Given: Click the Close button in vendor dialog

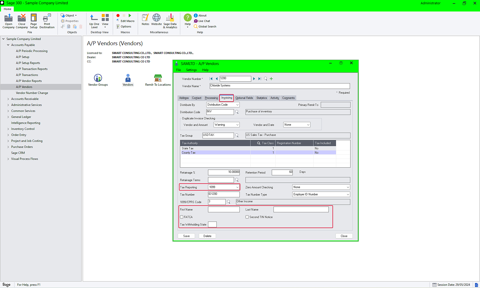Looking at the screenshot, I should tap(344, 236).
